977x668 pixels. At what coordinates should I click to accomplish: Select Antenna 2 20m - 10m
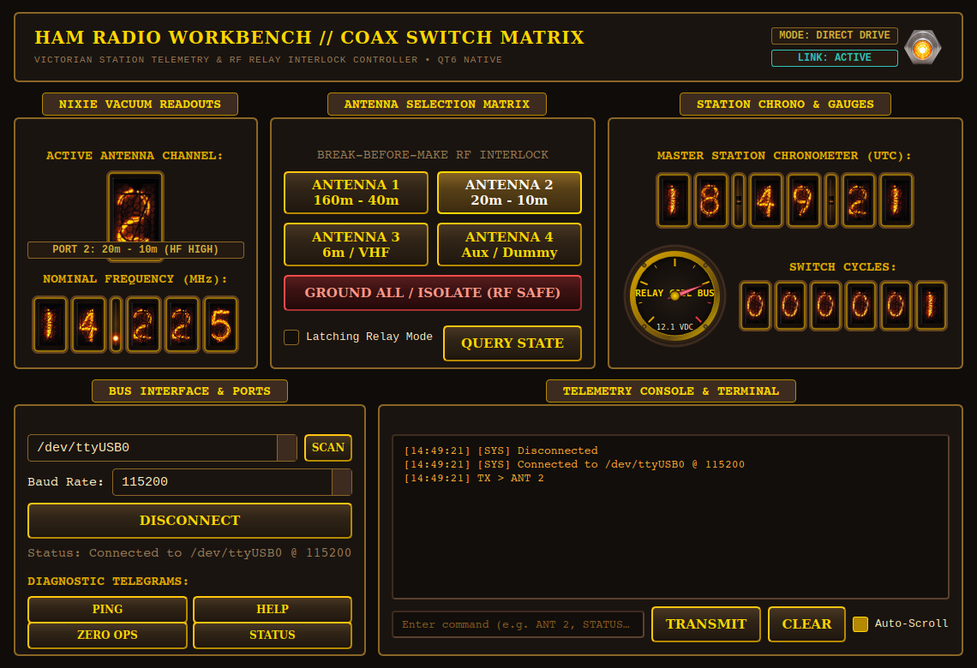click(x=509, y=193)
